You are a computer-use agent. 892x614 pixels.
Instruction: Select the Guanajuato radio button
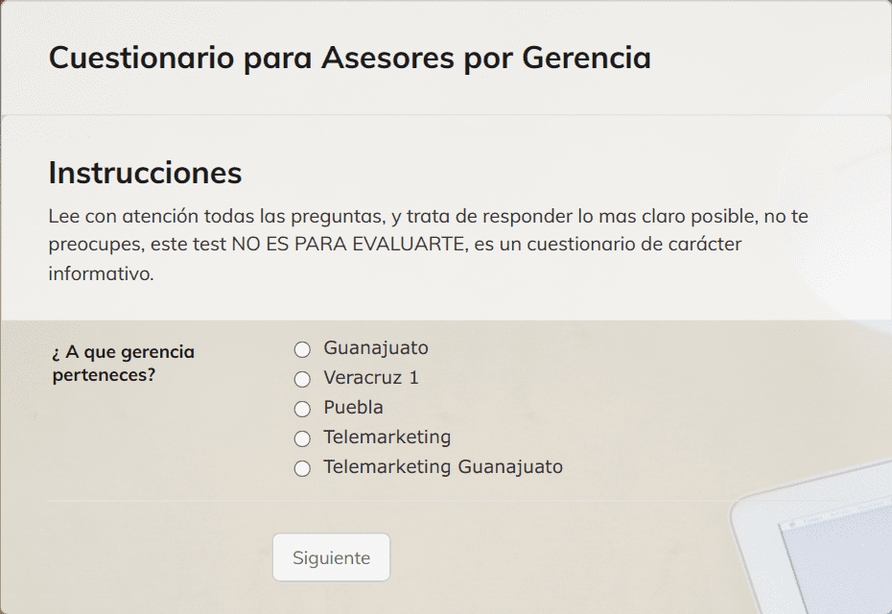click(302, 349)
